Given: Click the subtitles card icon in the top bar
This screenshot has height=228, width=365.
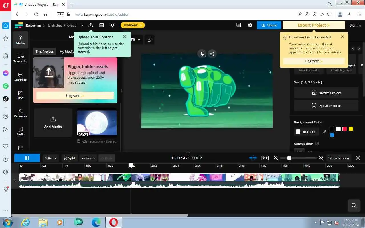Looking at the screenshot, I should coord(102,25).
